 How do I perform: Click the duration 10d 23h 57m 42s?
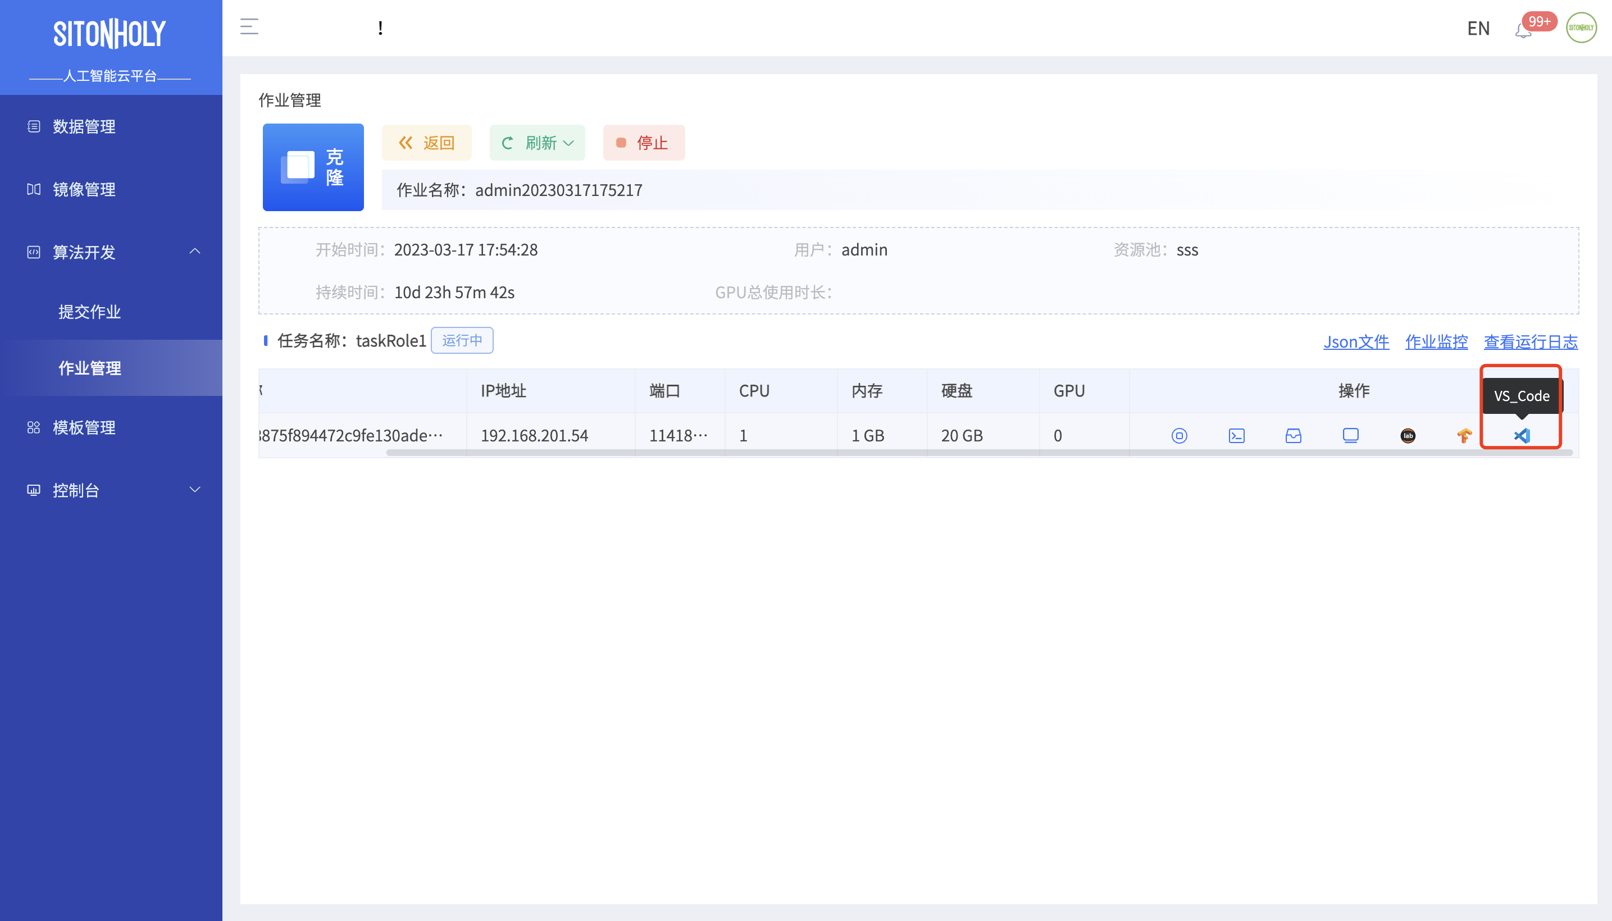454,292
